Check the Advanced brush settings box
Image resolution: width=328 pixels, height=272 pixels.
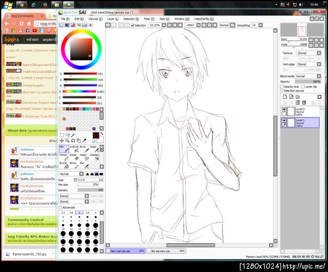click(x=61, y=208)
